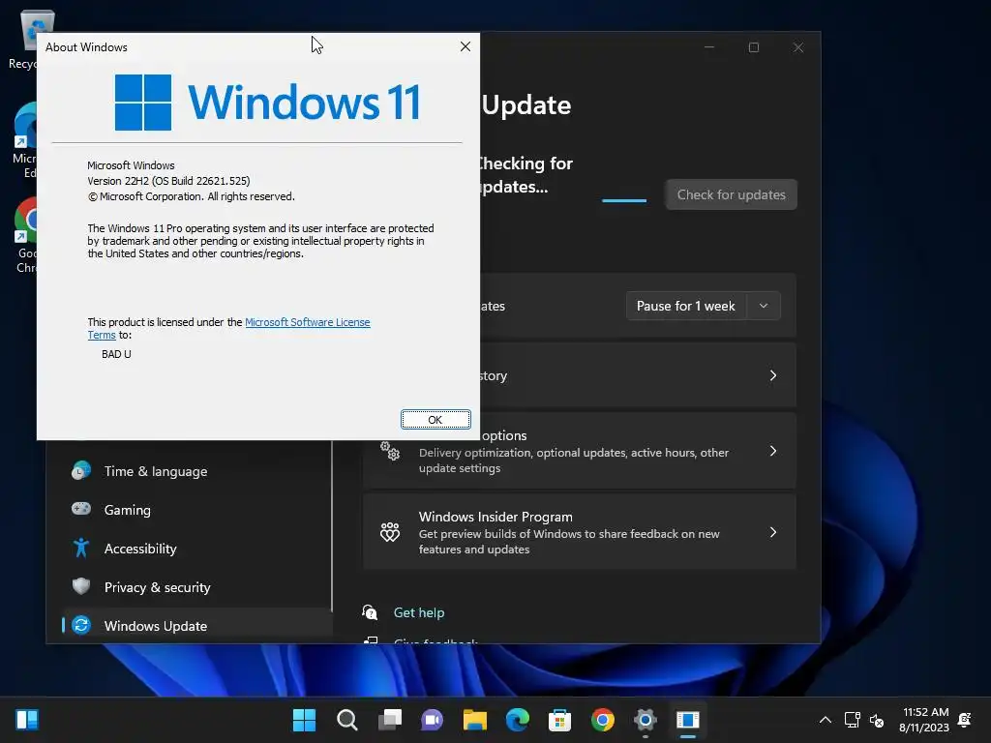Click the muted volume tray icon
The height and width of the screenshot is (743, 991).
point(877,720)
